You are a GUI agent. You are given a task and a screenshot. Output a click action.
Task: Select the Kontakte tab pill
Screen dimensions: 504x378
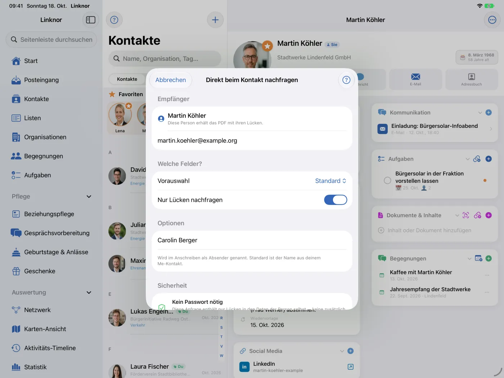click(127, 79)
